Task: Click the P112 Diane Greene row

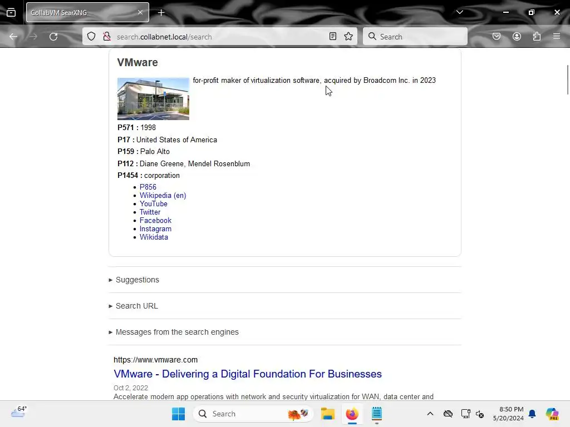Action: pos(184,164)
